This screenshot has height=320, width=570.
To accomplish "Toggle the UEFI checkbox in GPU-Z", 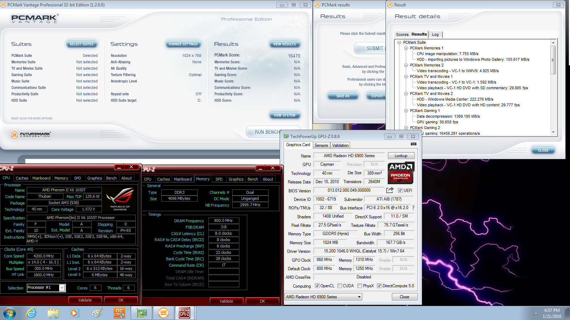I will 400,191.
